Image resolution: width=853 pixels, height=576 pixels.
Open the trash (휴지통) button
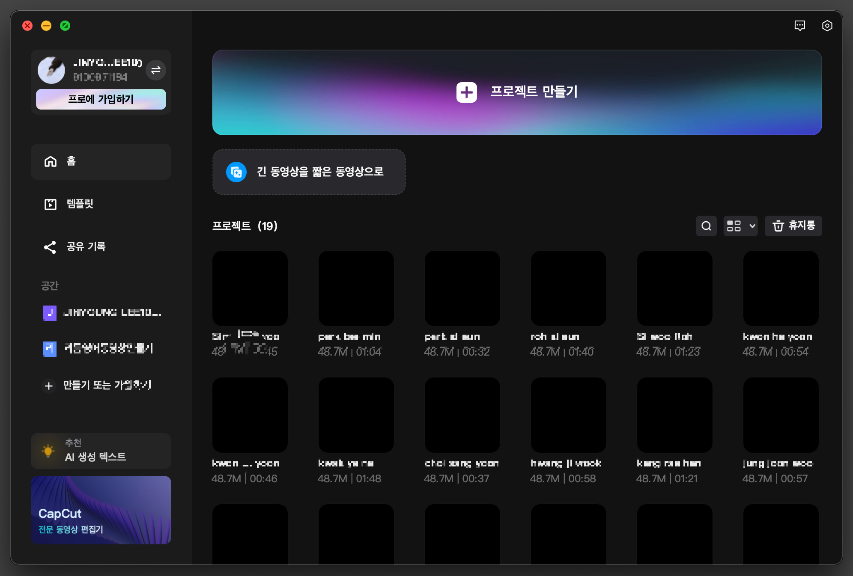click(793, 226)
